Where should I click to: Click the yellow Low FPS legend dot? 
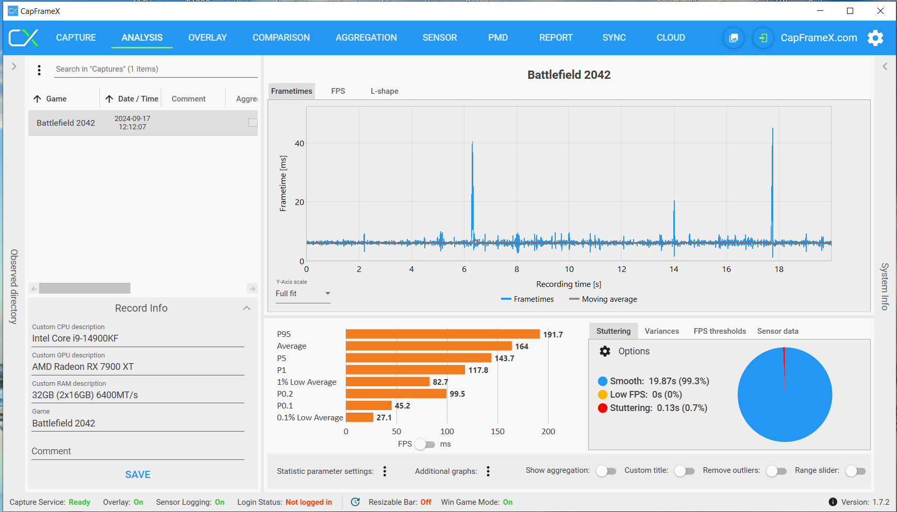coord(603,395)
